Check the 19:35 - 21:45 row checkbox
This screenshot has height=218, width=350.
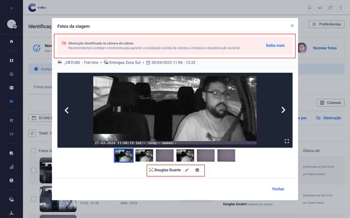34,199
